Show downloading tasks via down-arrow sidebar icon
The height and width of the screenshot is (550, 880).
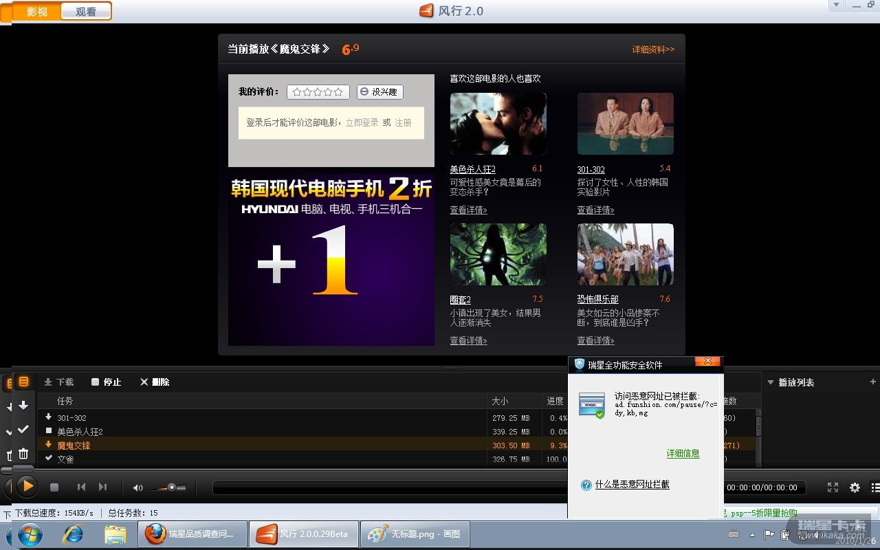coord(23,406)
